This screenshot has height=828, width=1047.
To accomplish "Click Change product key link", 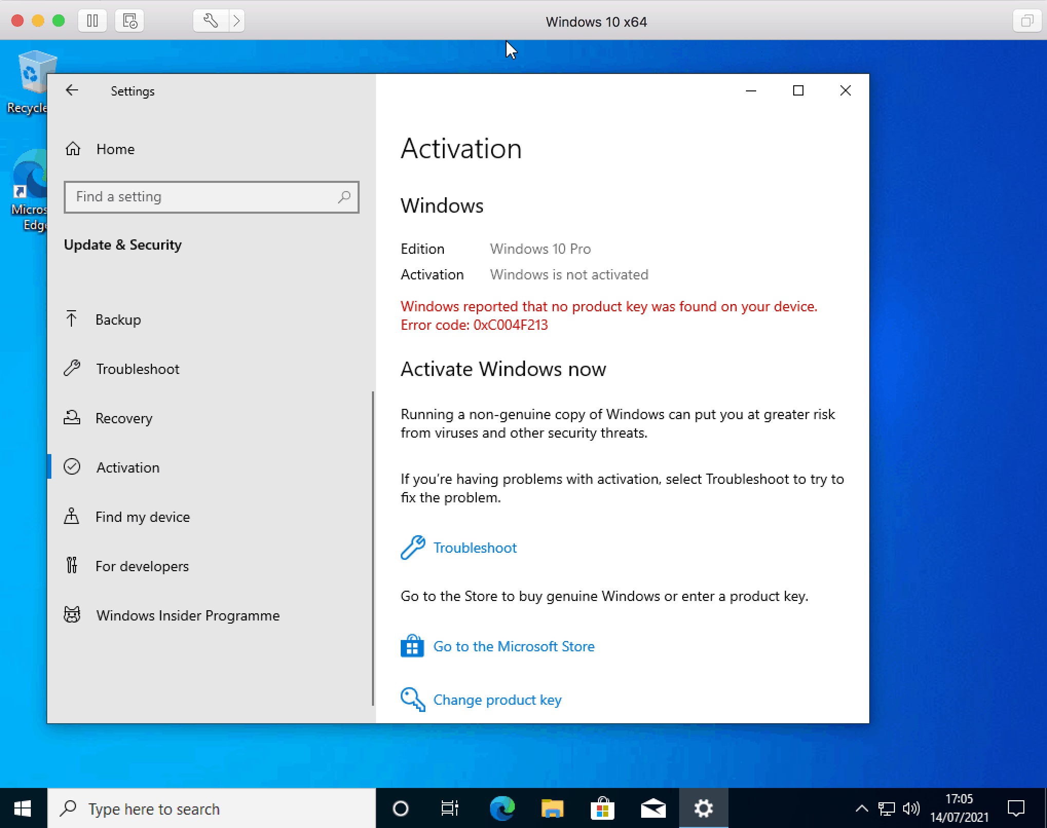I will (497, 700).
